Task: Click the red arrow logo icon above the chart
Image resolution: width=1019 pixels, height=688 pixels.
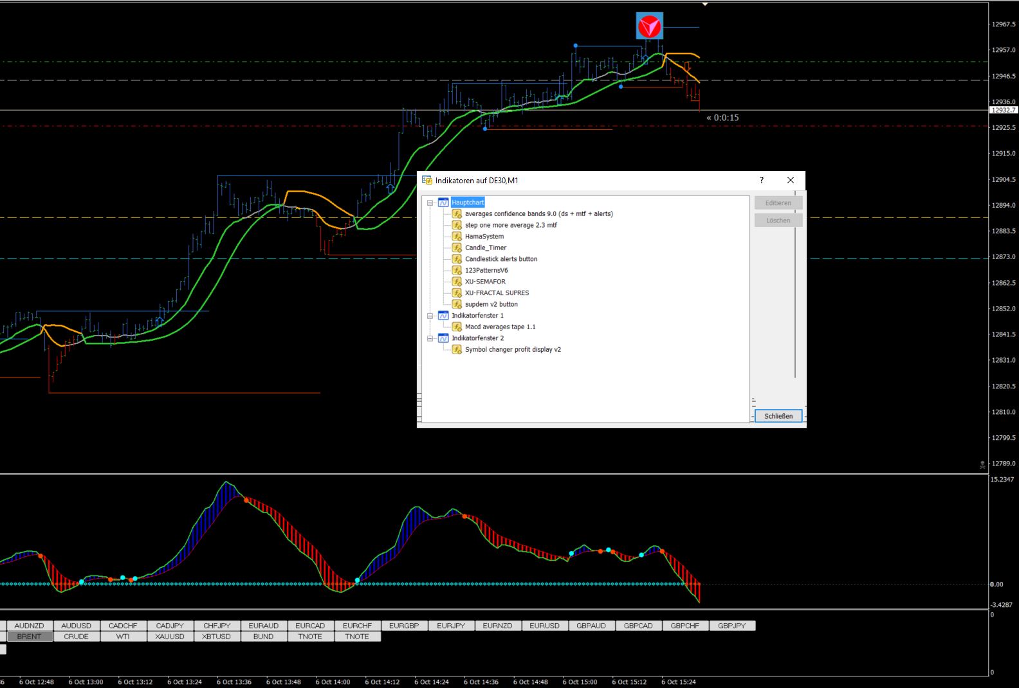Action: click(x=649, y=26)
